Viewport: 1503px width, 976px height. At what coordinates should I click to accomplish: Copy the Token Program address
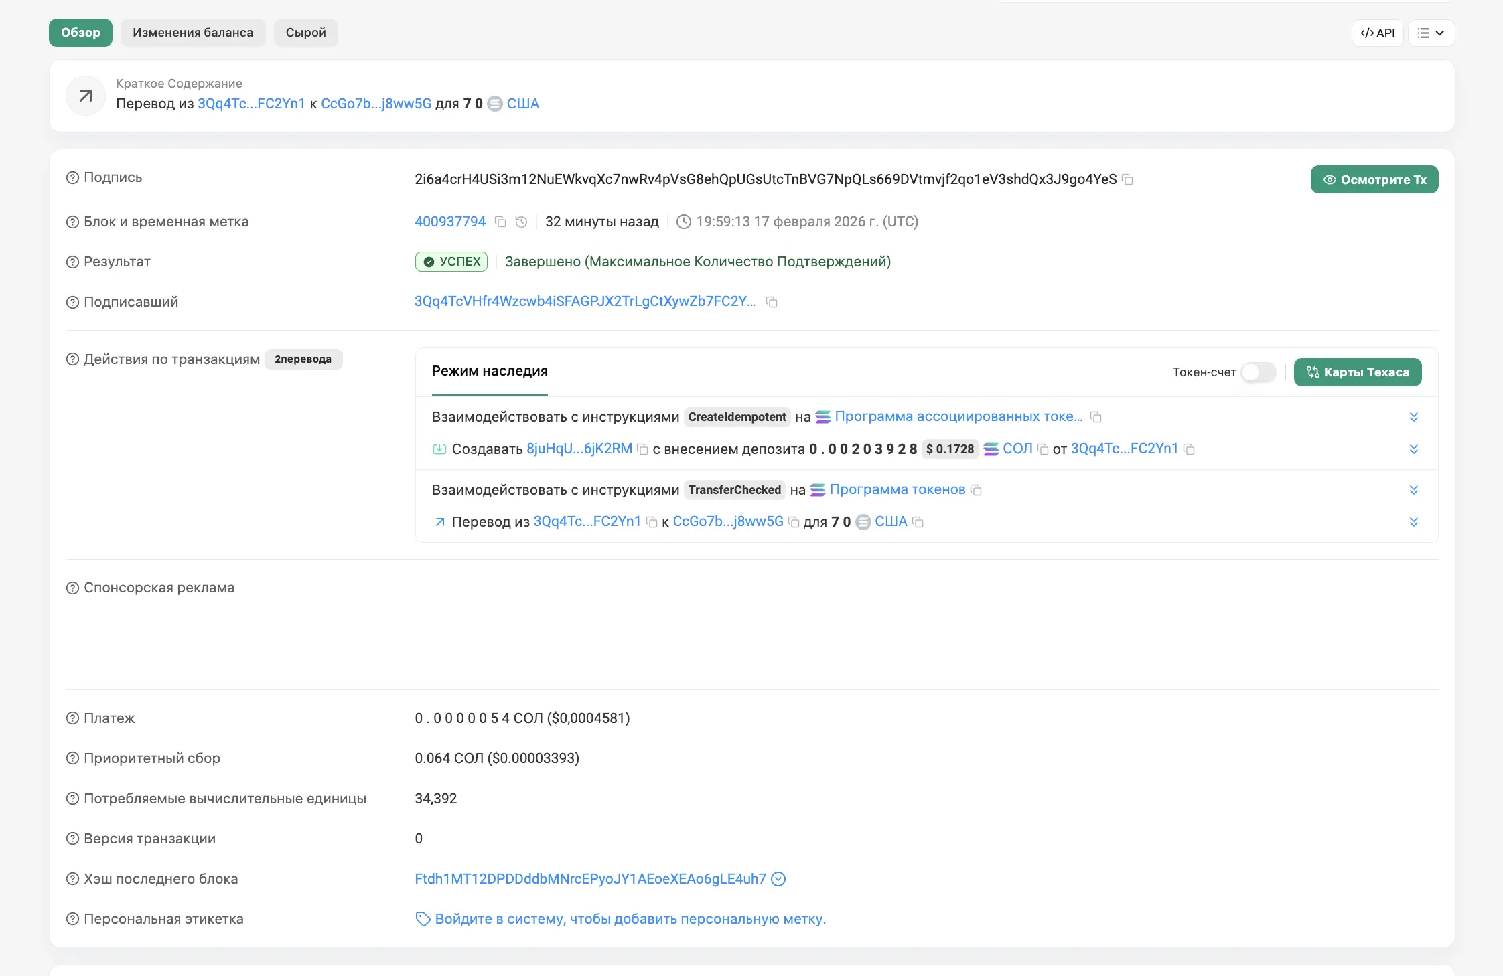click(977, 490)
